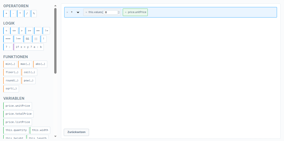
Task: Insert the ceil(…) function block
Action: click(29, 72)
